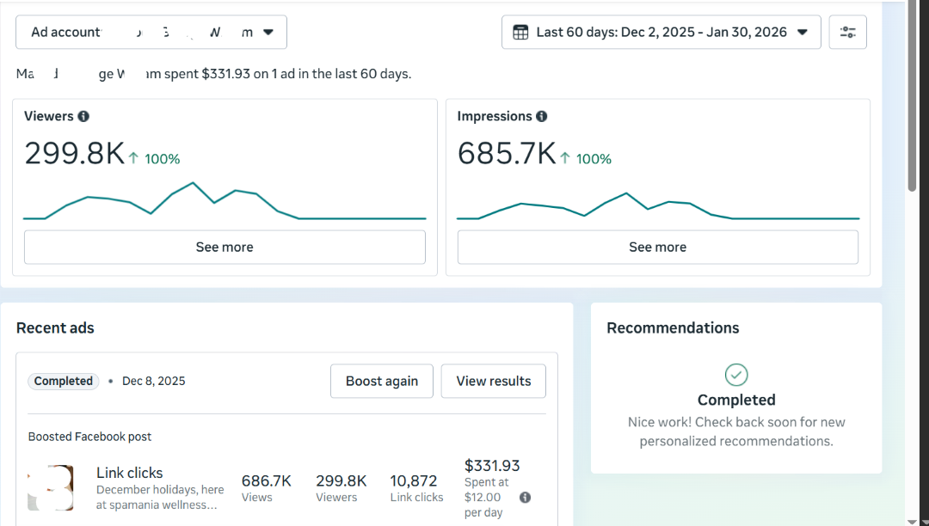Expand the Ad account selector chevron
Viewport: 929px width, 526px height.
point(268,32)
